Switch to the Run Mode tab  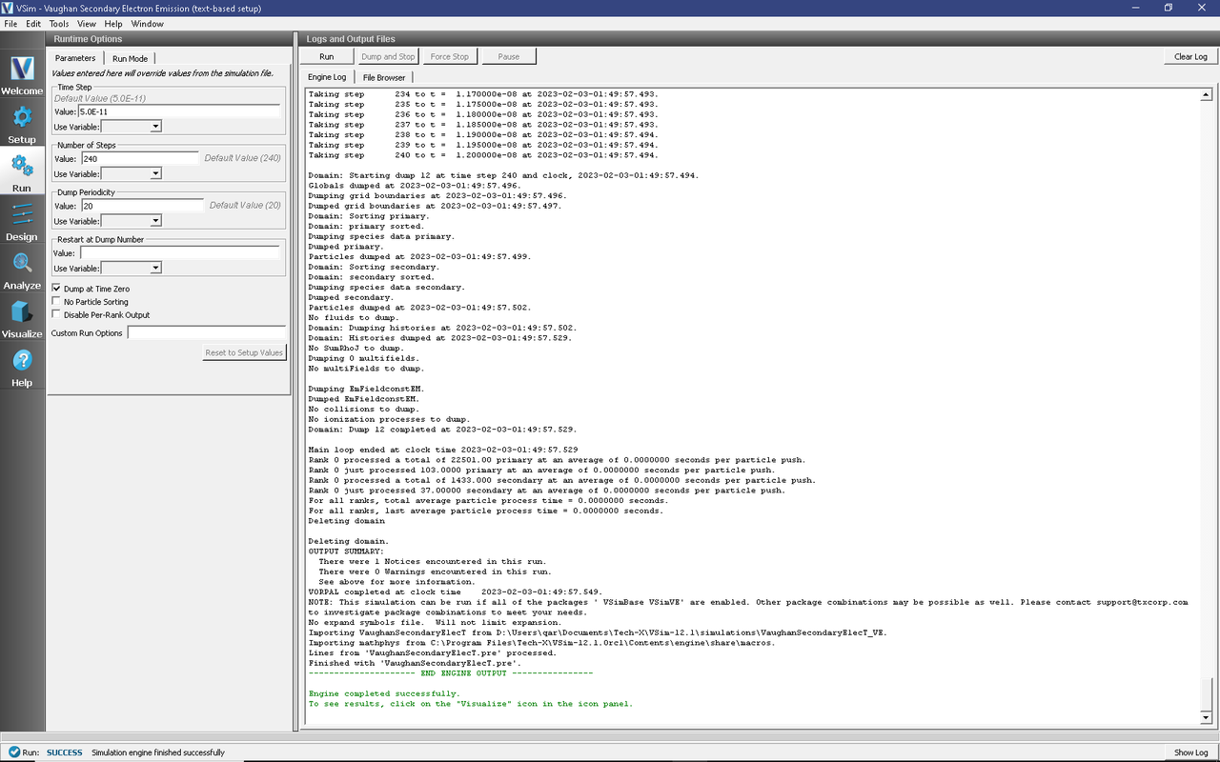tap(130, 59)
